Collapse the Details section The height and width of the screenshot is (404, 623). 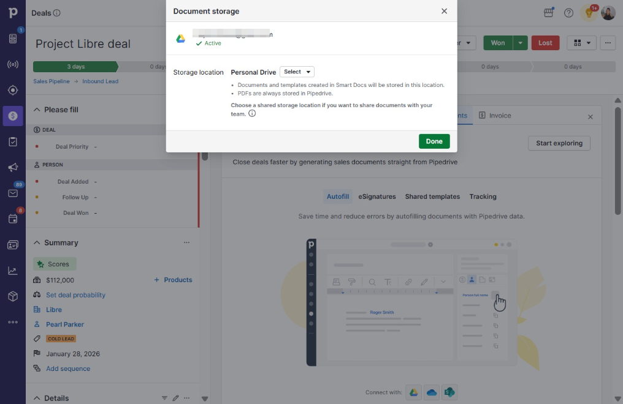37,398
